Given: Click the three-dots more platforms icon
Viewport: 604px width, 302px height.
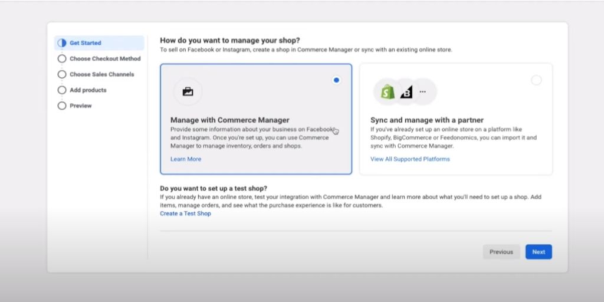Looking at the screenshot, I should [x=422, y=91].
